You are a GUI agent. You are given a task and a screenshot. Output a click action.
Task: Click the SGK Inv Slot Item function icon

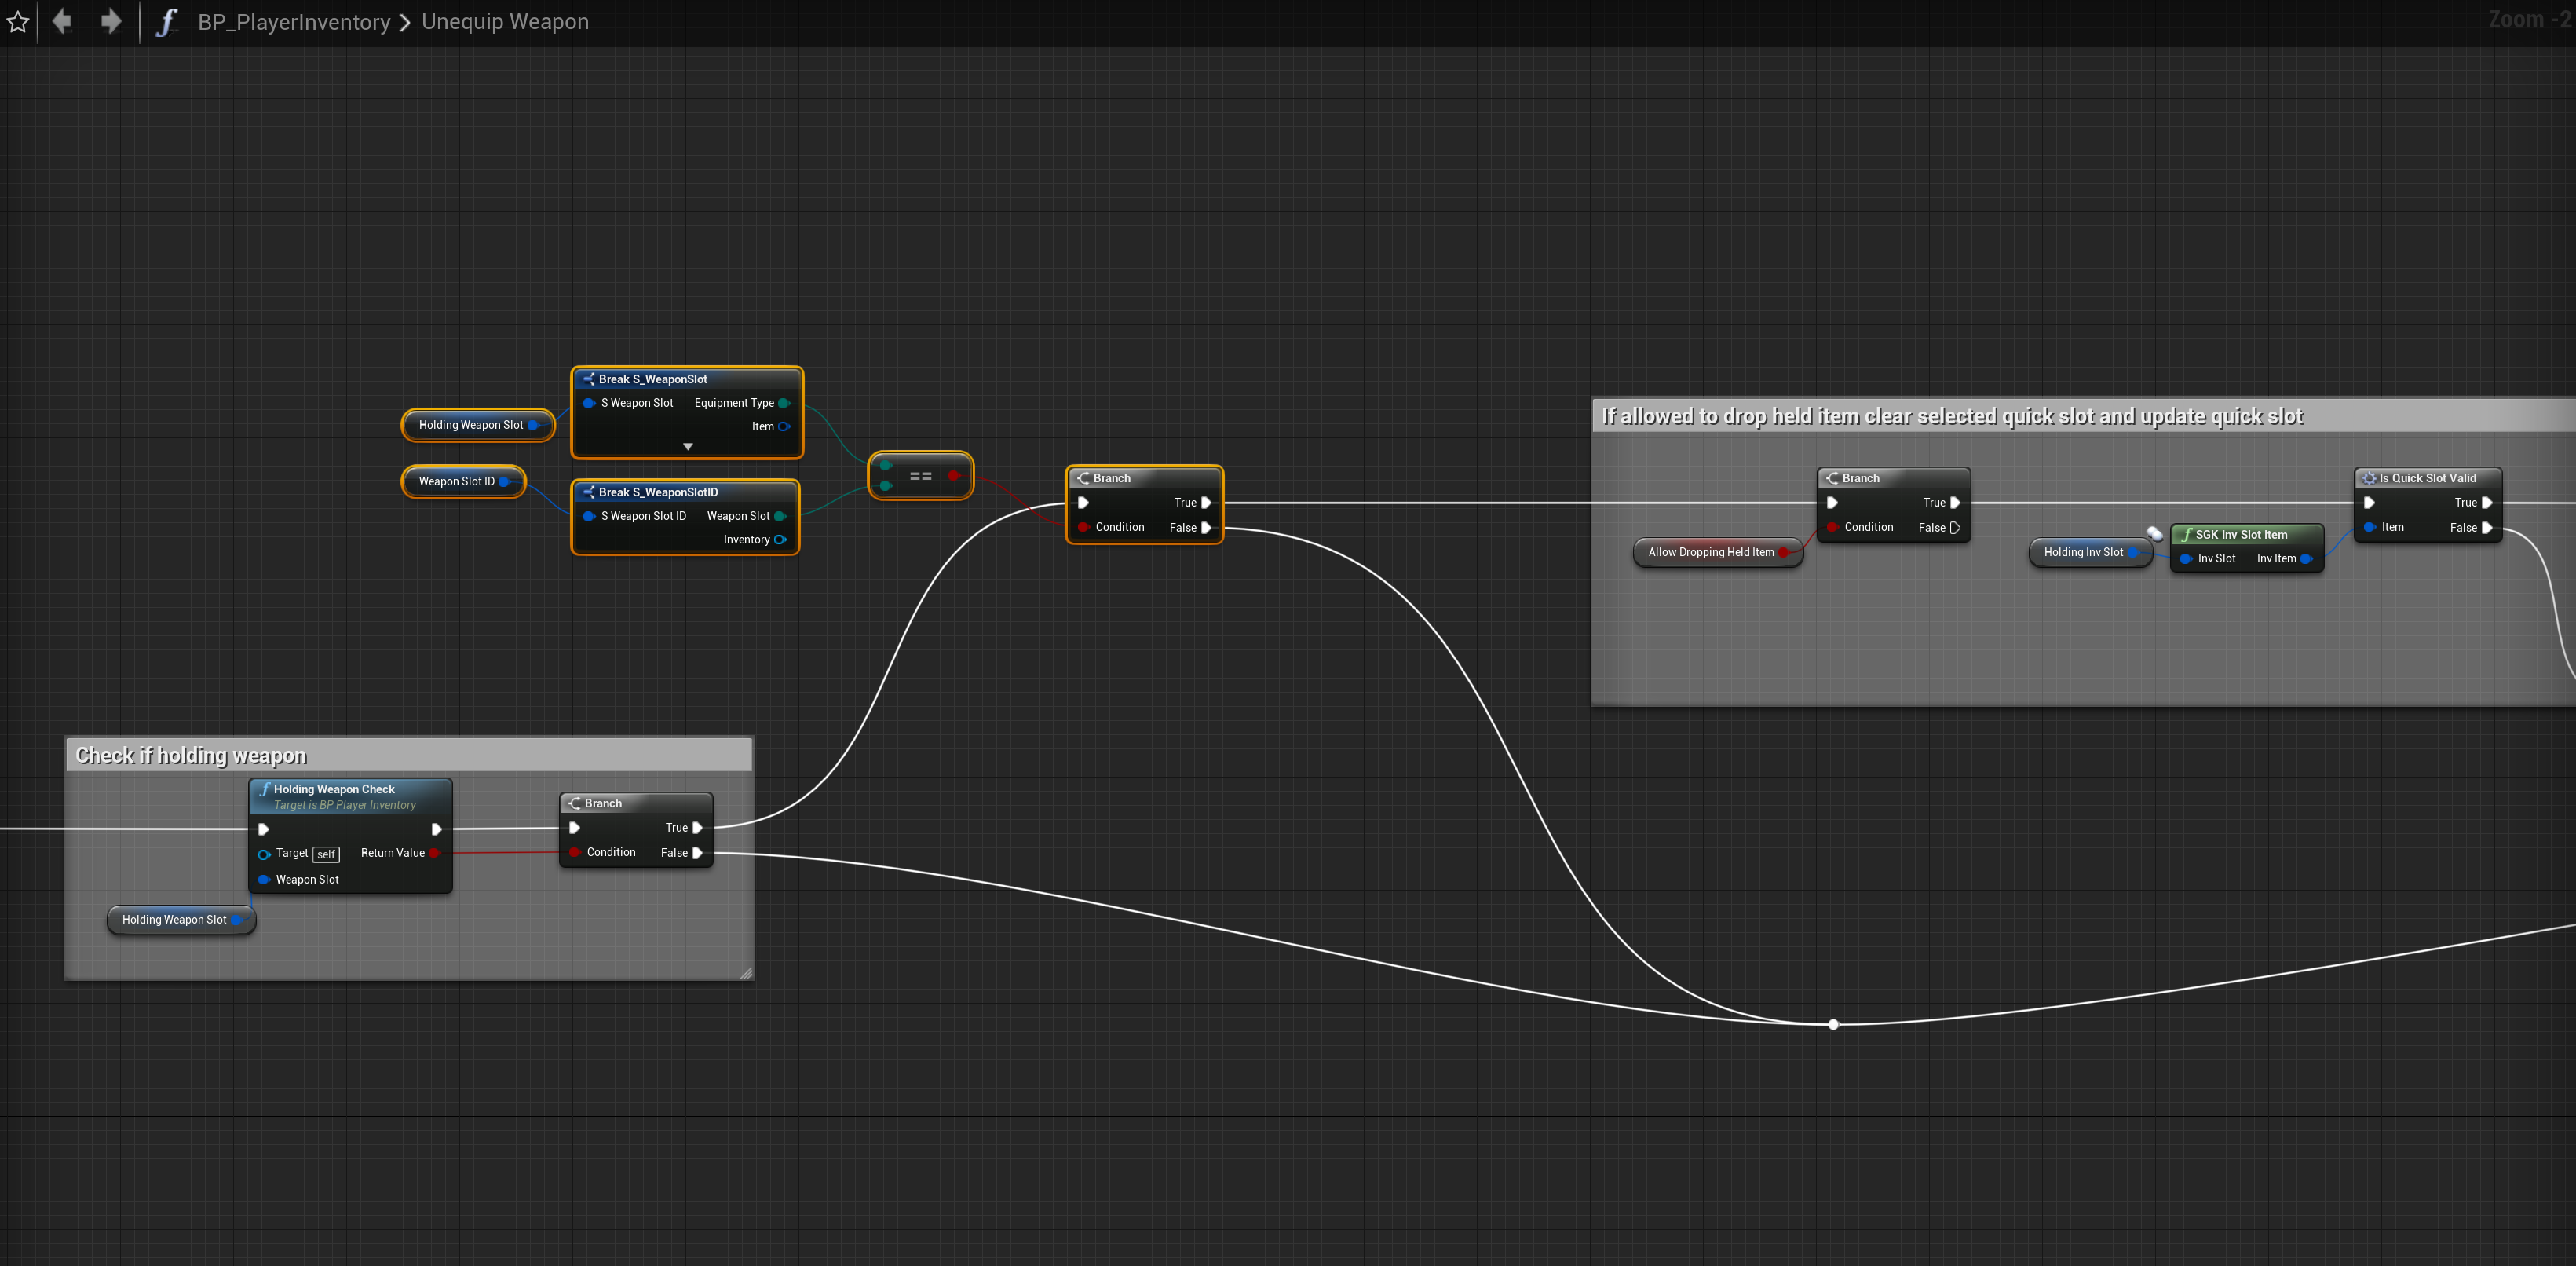pos(2186,535)
